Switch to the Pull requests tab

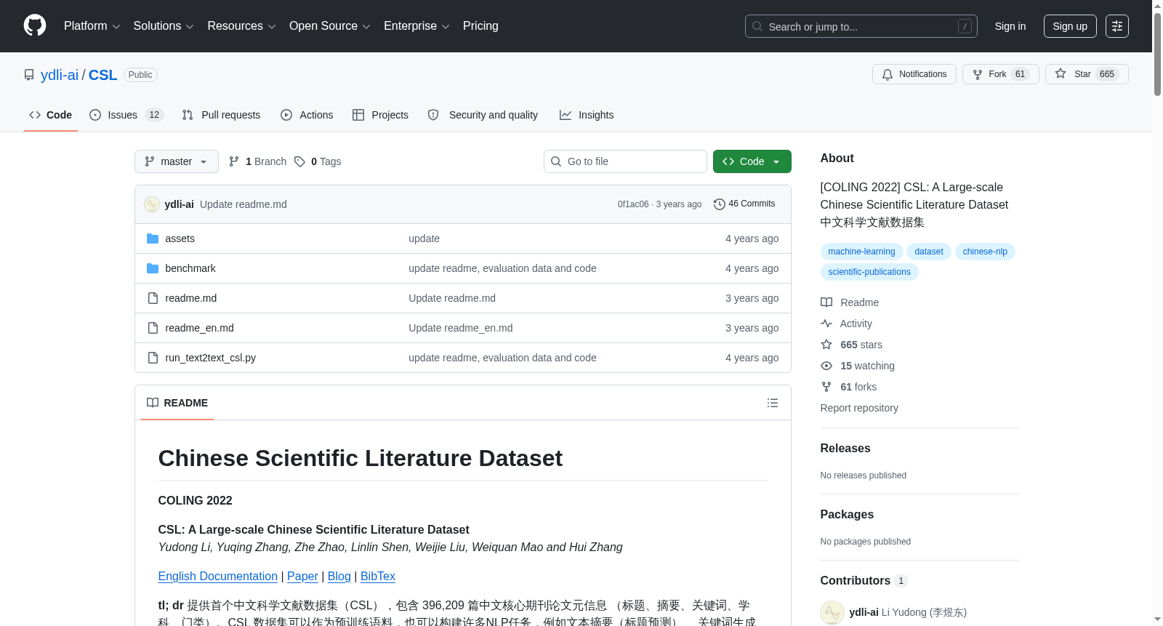pyautogui.click(x=221, y=115)
